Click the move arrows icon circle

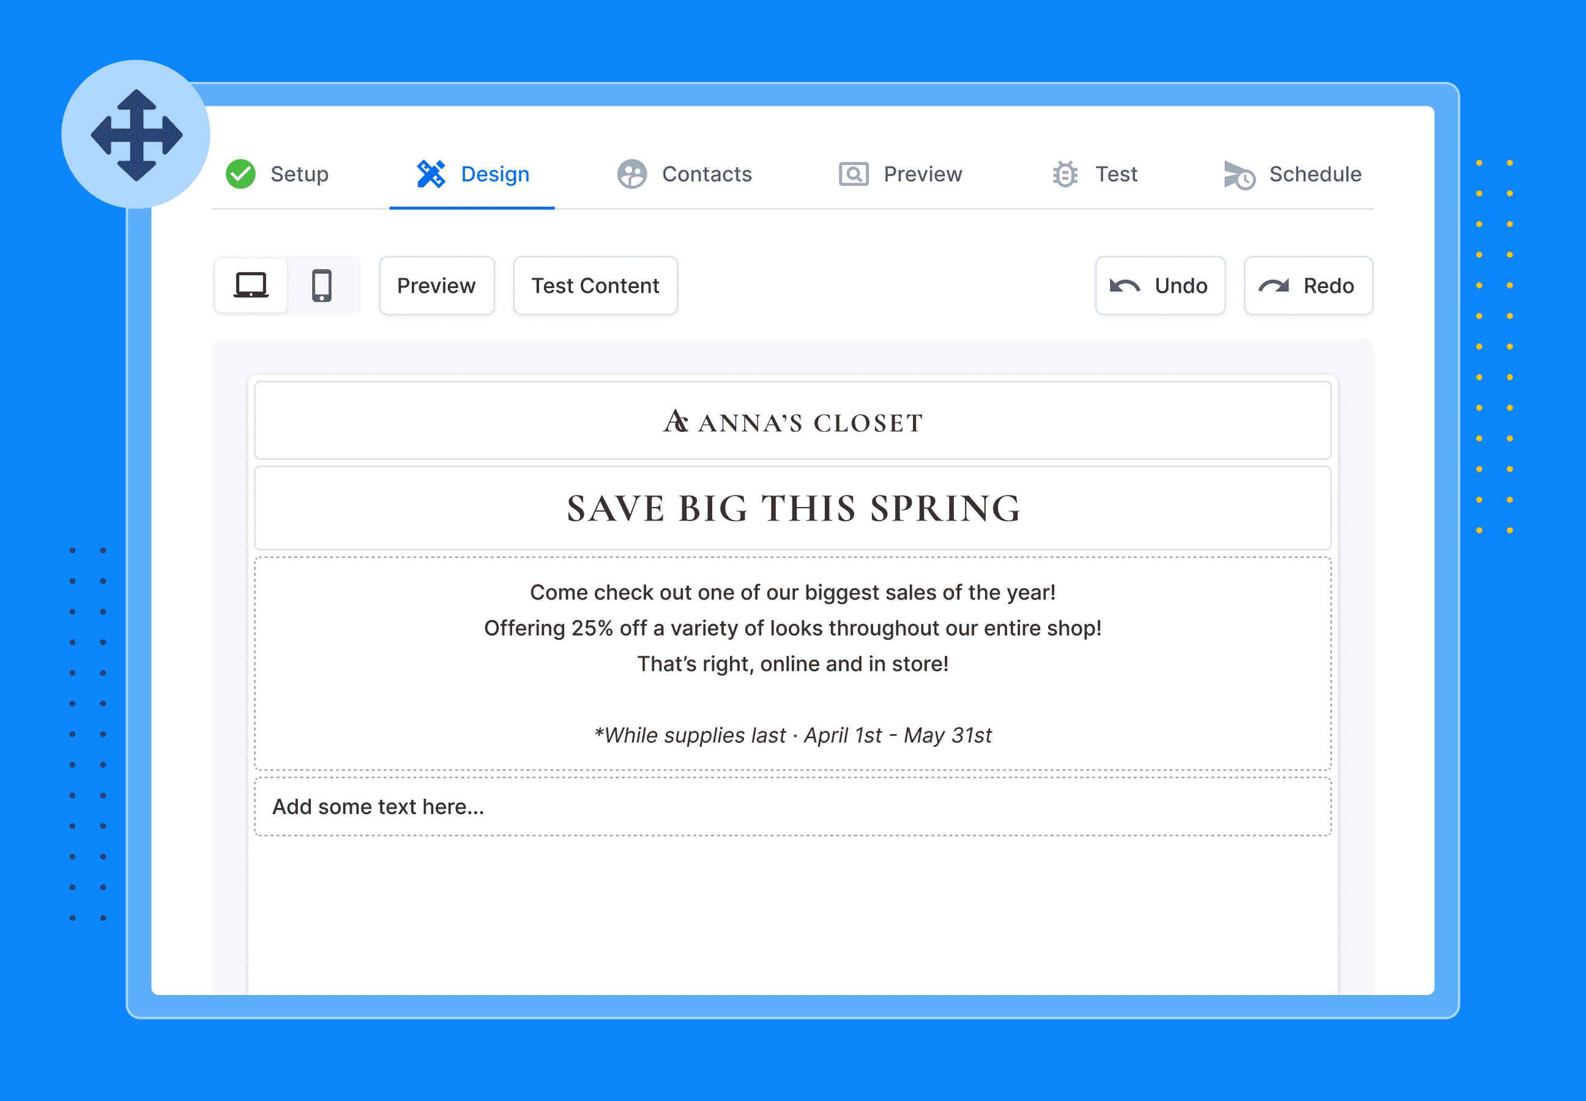136,135
